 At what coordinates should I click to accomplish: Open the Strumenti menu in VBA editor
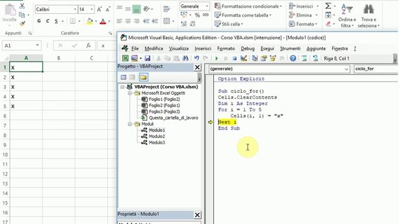[x=290, y=49]
